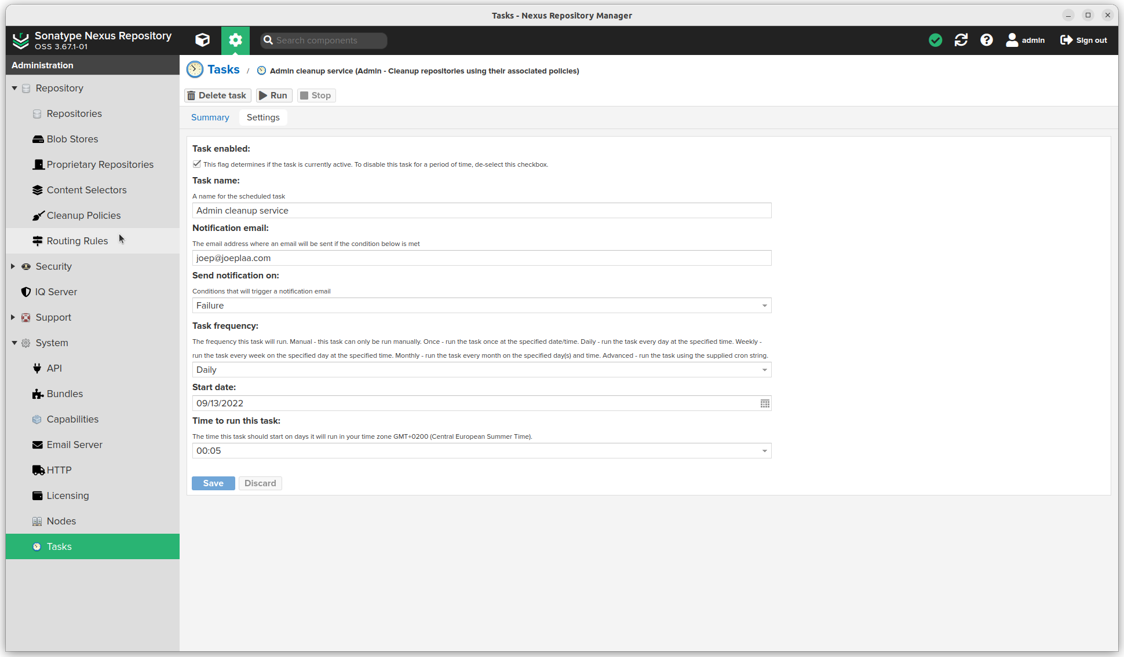Click the Blob Stores drive icon
This screenshot has width=1124, height=657.
click(38, 139)
